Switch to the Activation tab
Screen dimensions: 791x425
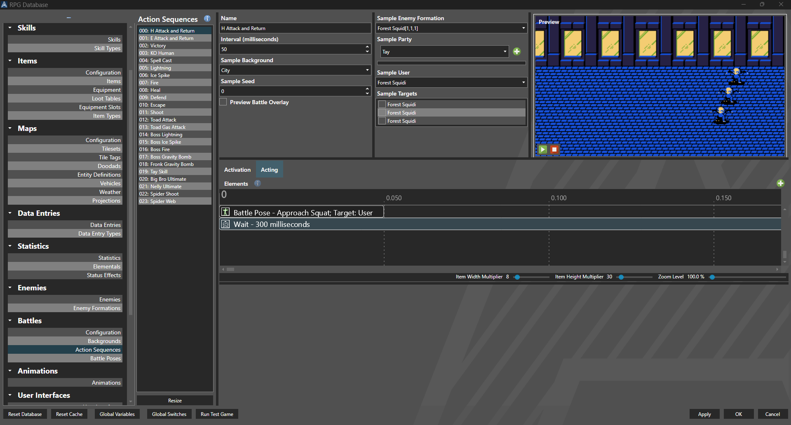click(x=237, y=170)
